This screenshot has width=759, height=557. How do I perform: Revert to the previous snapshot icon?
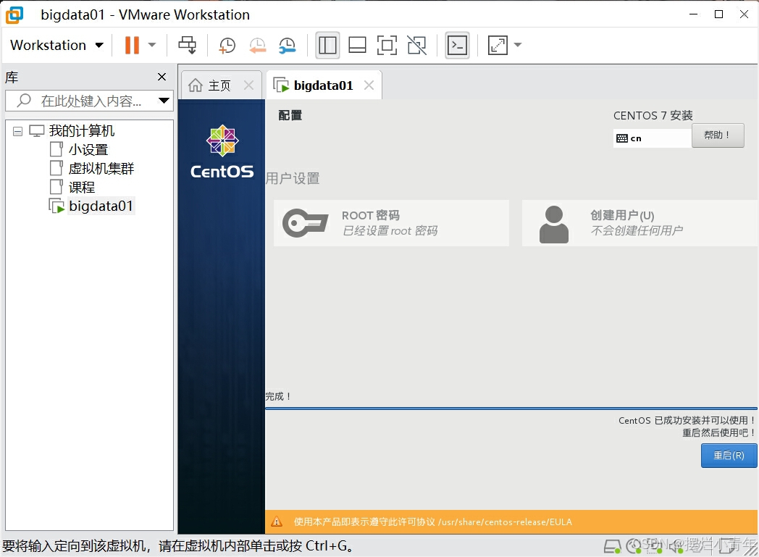pos(258,45)
